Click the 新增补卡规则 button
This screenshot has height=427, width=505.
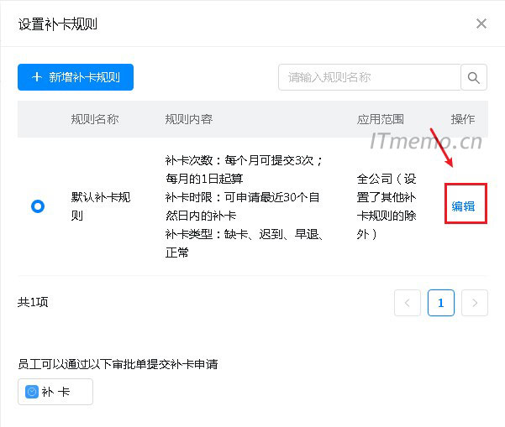click(x=76, y=77)
